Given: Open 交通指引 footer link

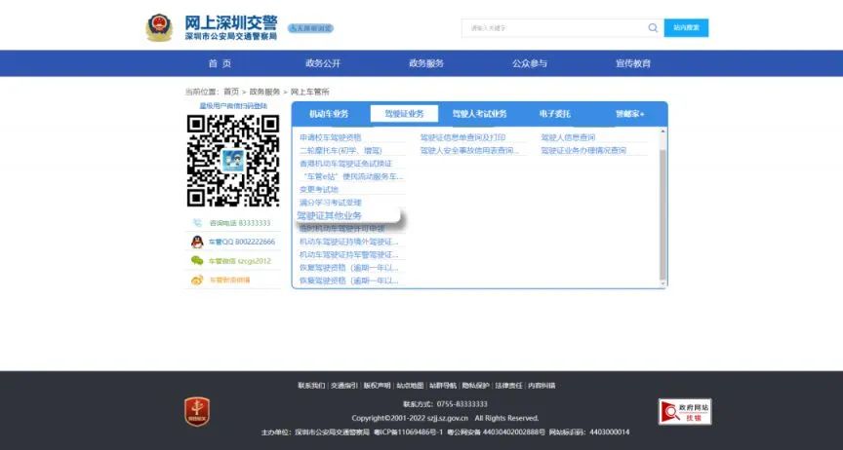Looking at the screenshot, I should tap(344, 386).
